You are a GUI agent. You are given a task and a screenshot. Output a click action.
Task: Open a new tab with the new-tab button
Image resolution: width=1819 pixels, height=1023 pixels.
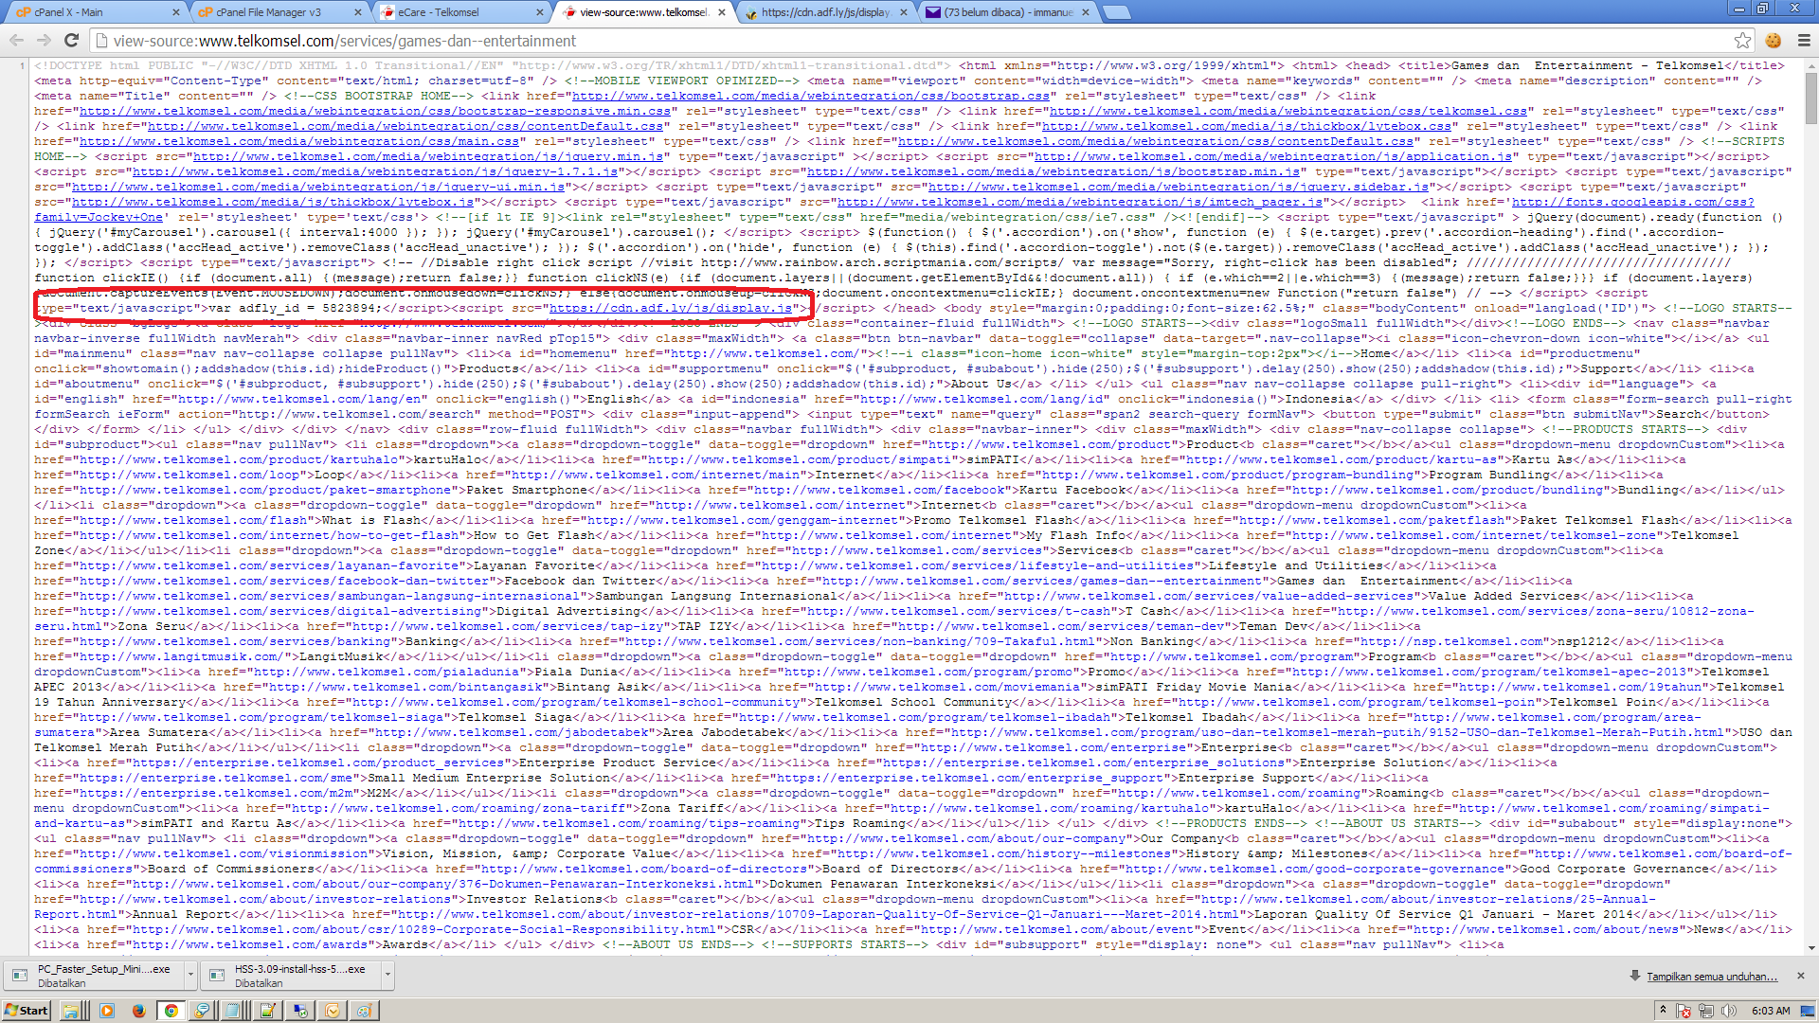pos(1118,12)
